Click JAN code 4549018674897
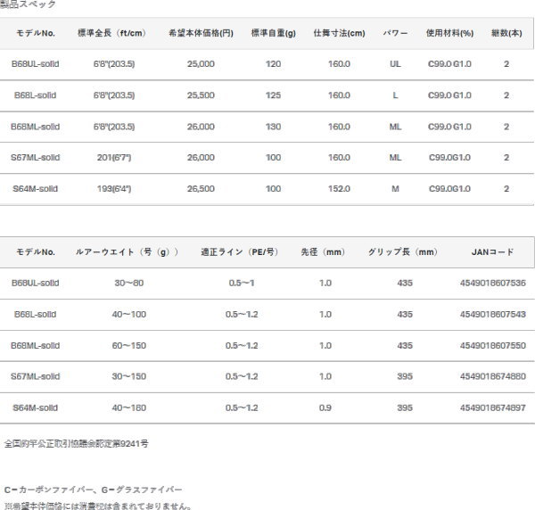Image resolution: width=535 pixels, height=510 pixels. click(493, 407)
